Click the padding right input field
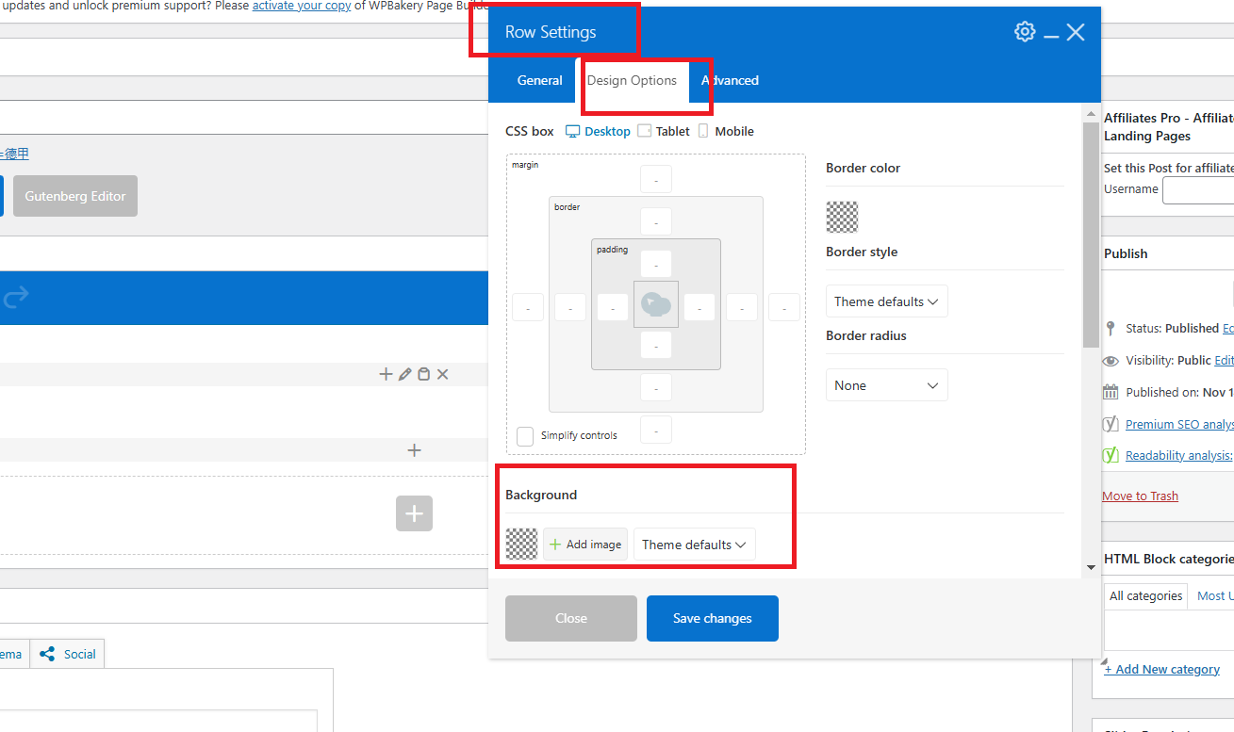The width and height of the screenshot is (1234, 732). point(699,307)
